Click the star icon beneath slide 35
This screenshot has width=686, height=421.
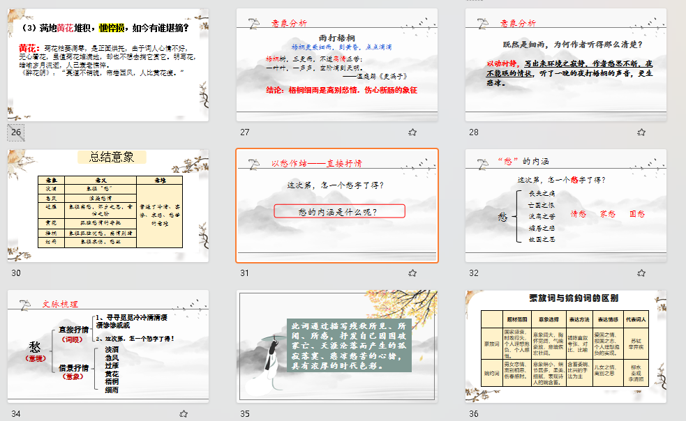412,413
